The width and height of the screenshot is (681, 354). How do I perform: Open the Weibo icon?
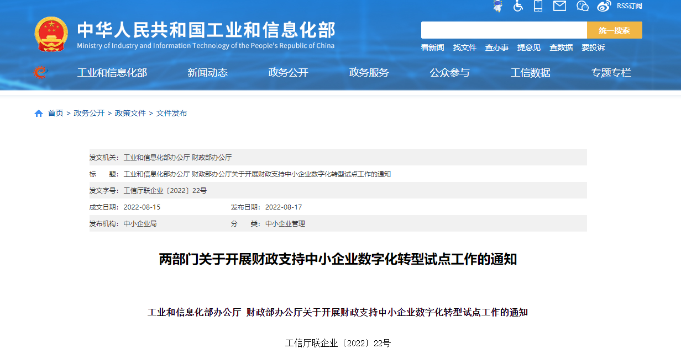coord(604,6)
